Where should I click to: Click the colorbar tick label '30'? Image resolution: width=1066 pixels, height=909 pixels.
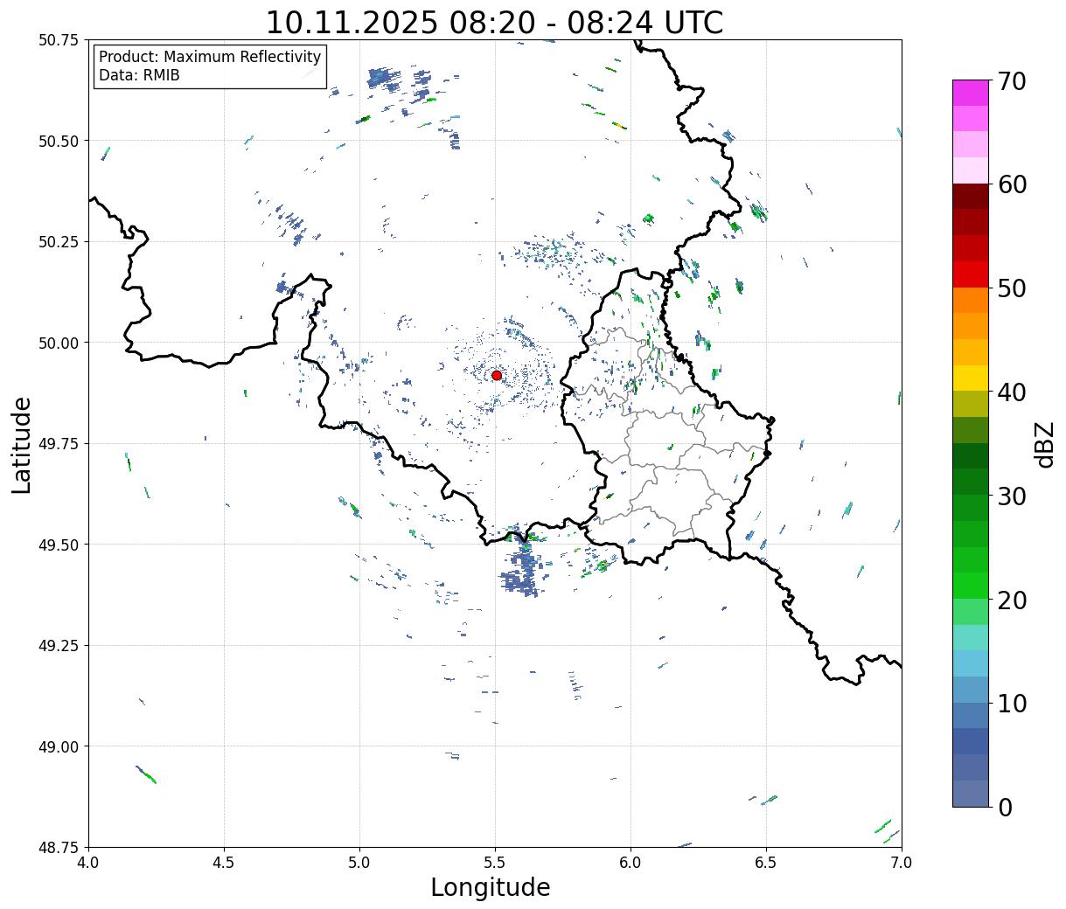[1011, 496]
